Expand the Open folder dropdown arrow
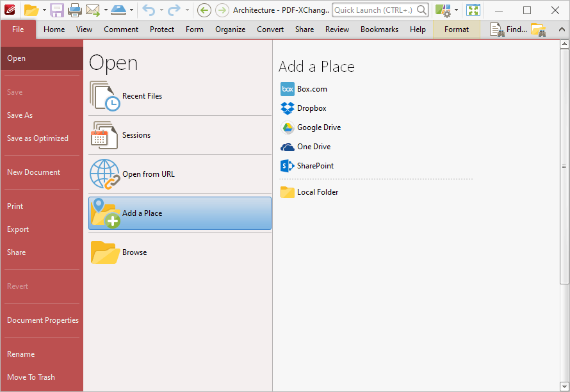 [44, 10]
